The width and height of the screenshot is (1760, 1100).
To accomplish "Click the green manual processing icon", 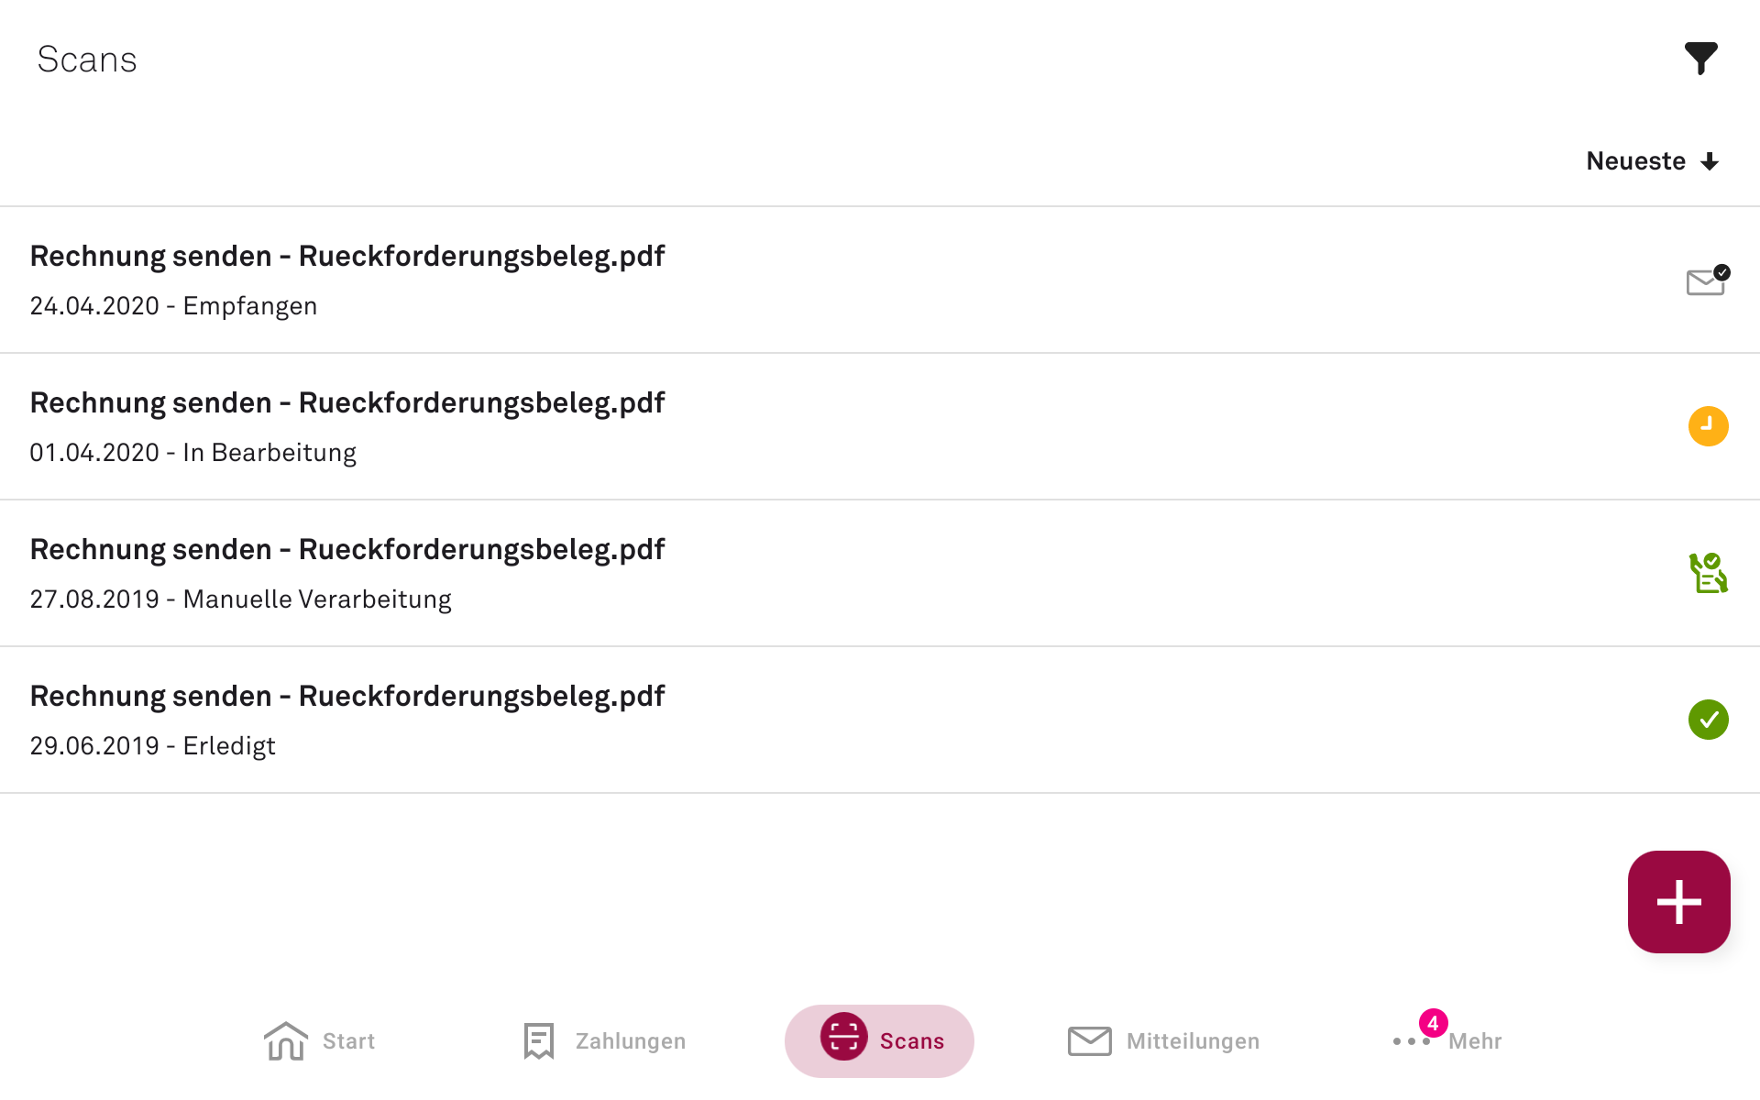I will click(1708, 573).
